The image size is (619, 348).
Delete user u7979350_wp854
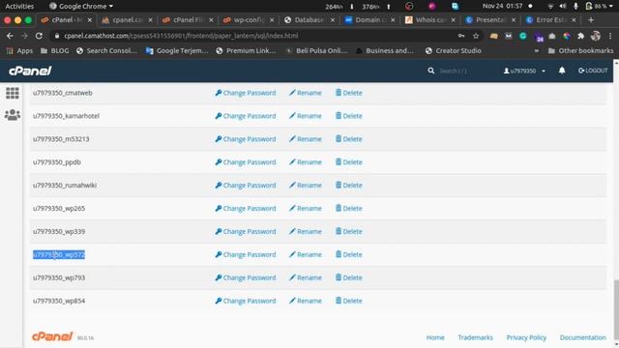(x=348, y=301)
